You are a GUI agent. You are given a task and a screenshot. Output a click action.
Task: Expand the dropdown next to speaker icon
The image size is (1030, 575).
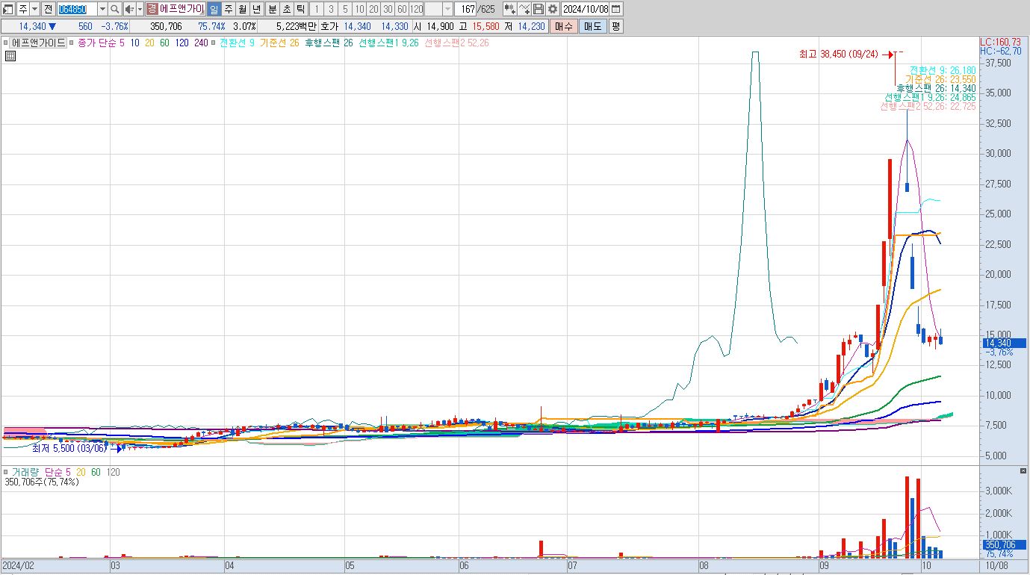(139, 9)
